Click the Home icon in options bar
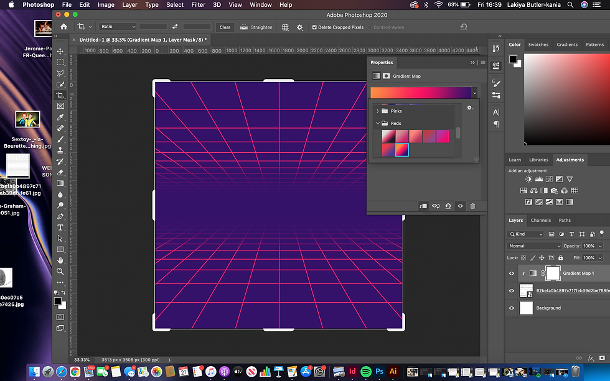This screenshot has width=610, height=381. (x=63, y=27)
